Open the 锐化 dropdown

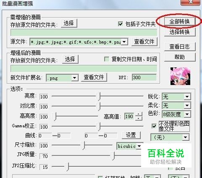click(187, 97)
